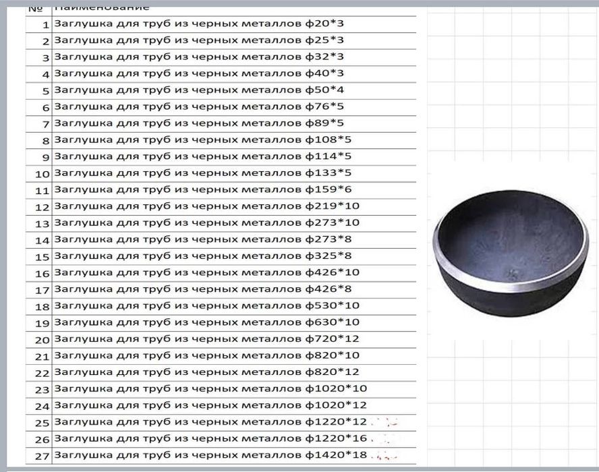Click the ф114*5 name cell
Screen dimensions: 599x472
point(234,157)
